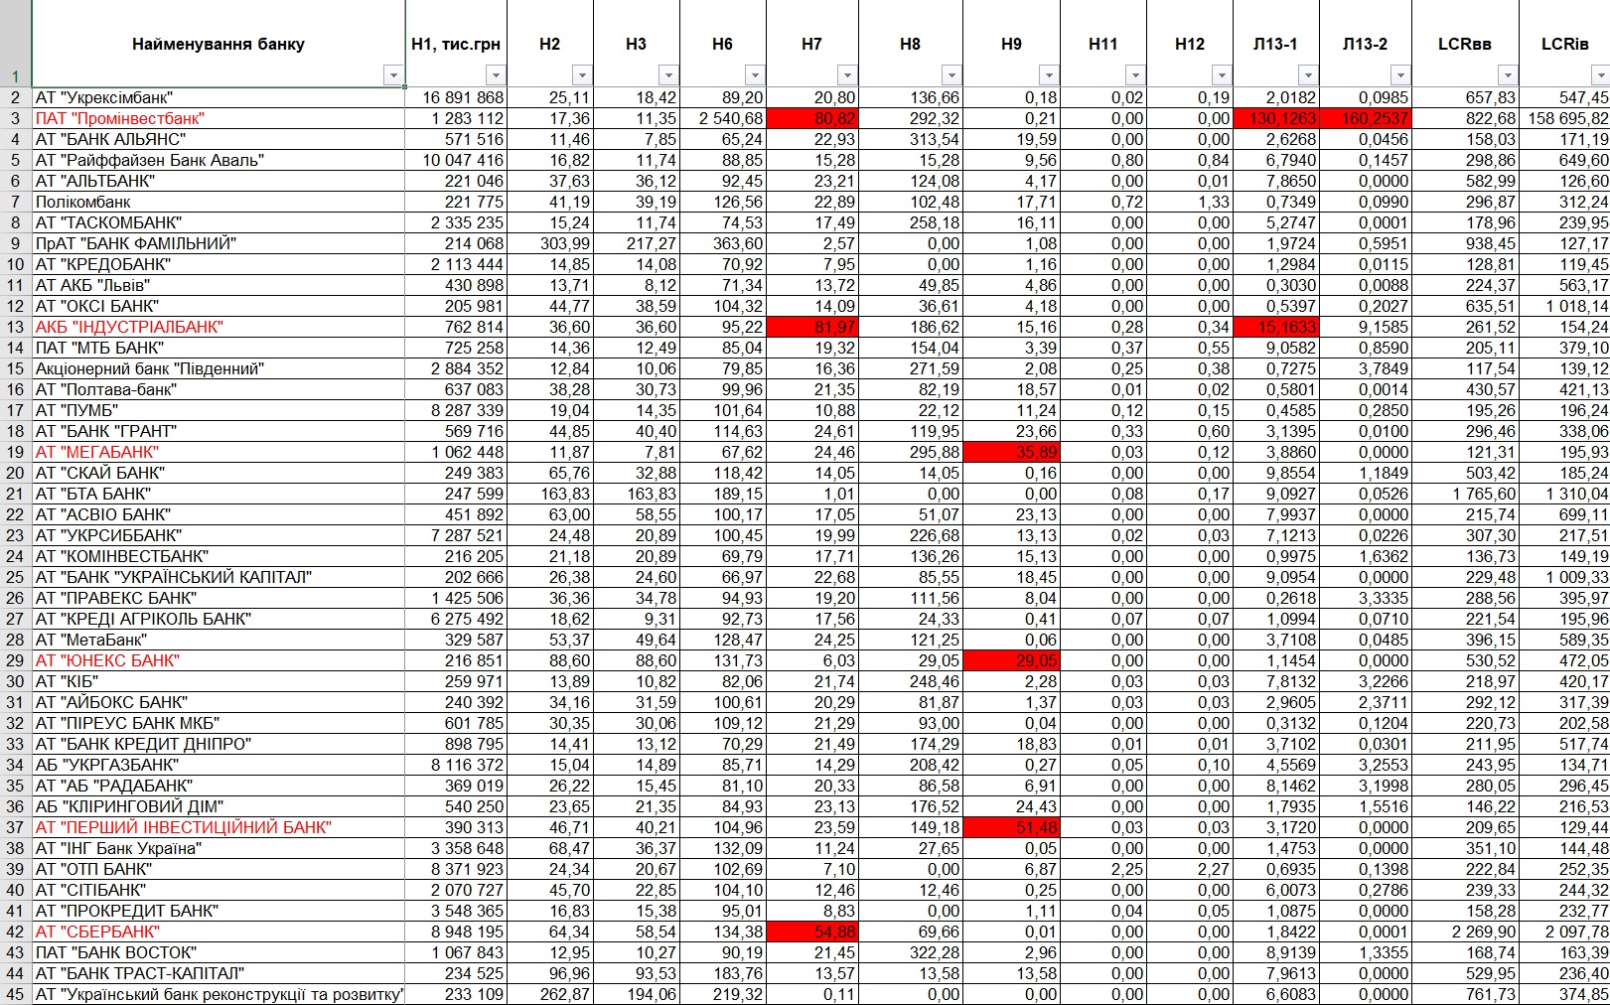Viewport: 1610px width, 1005px height.
Task: Open filter dropdown for Н2 column
Action: [582, 75]
